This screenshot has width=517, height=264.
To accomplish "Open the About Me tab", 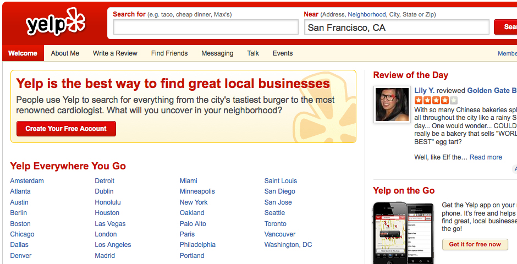I will tap(65, 53).
